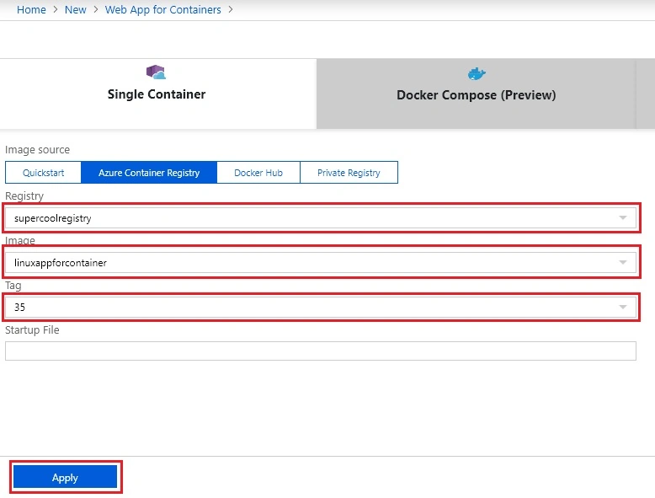Open the Single Container tab label
655x498 pixels.
point(157,94)
